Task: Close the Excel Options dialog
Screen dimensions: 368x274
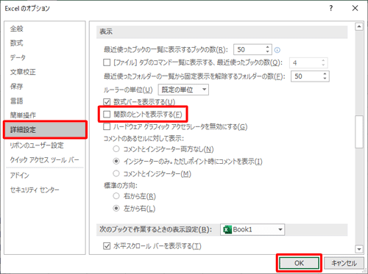Action: coord(355,8)
